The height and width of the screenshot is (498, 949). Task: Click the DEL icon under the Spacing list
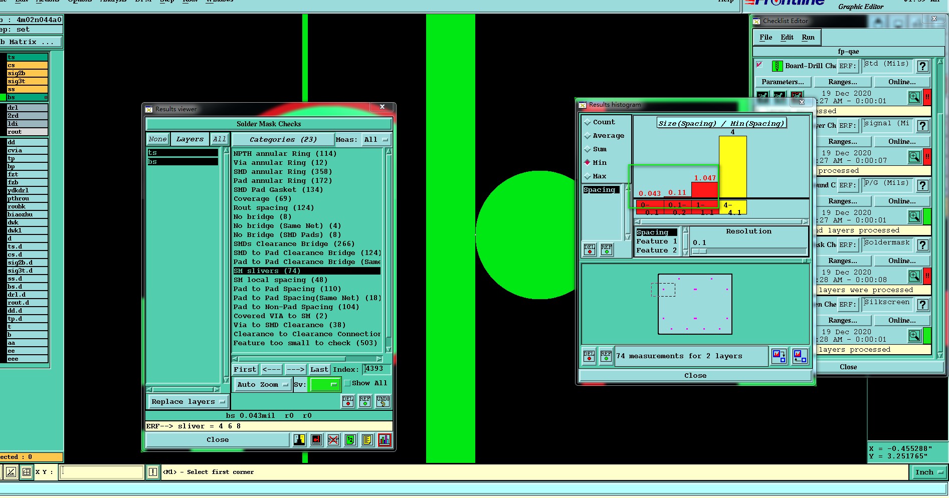(590, 249)
